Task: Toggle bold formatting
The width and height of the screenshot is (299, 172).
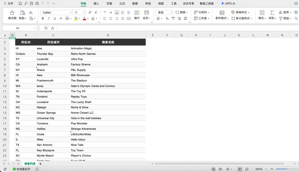Action: [x=43, y=18]
